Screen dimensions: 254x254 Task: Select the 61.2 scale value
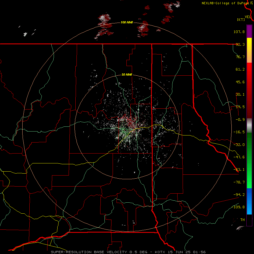[240, 69]
